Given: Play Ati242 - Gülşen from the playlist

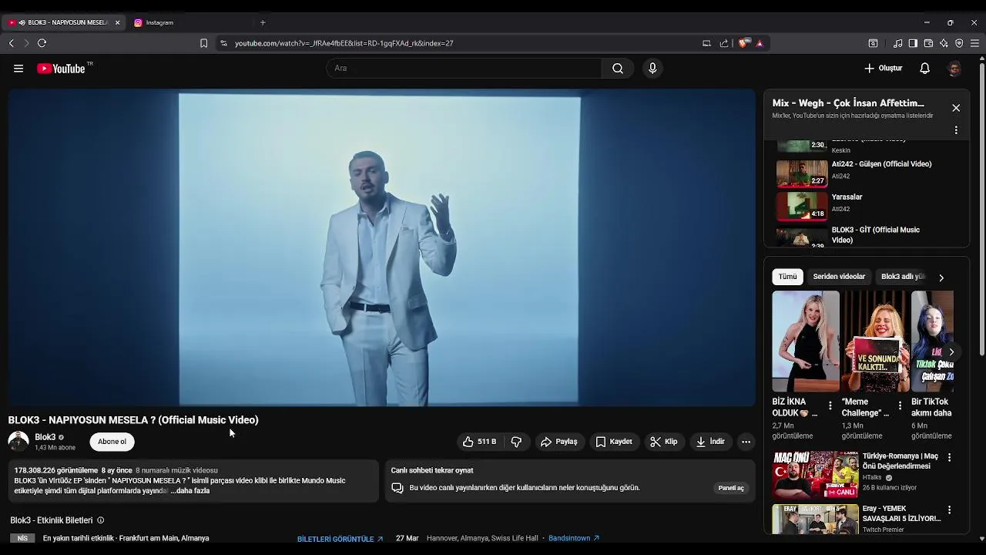Looking at the screenshot, I should point(867,173).
